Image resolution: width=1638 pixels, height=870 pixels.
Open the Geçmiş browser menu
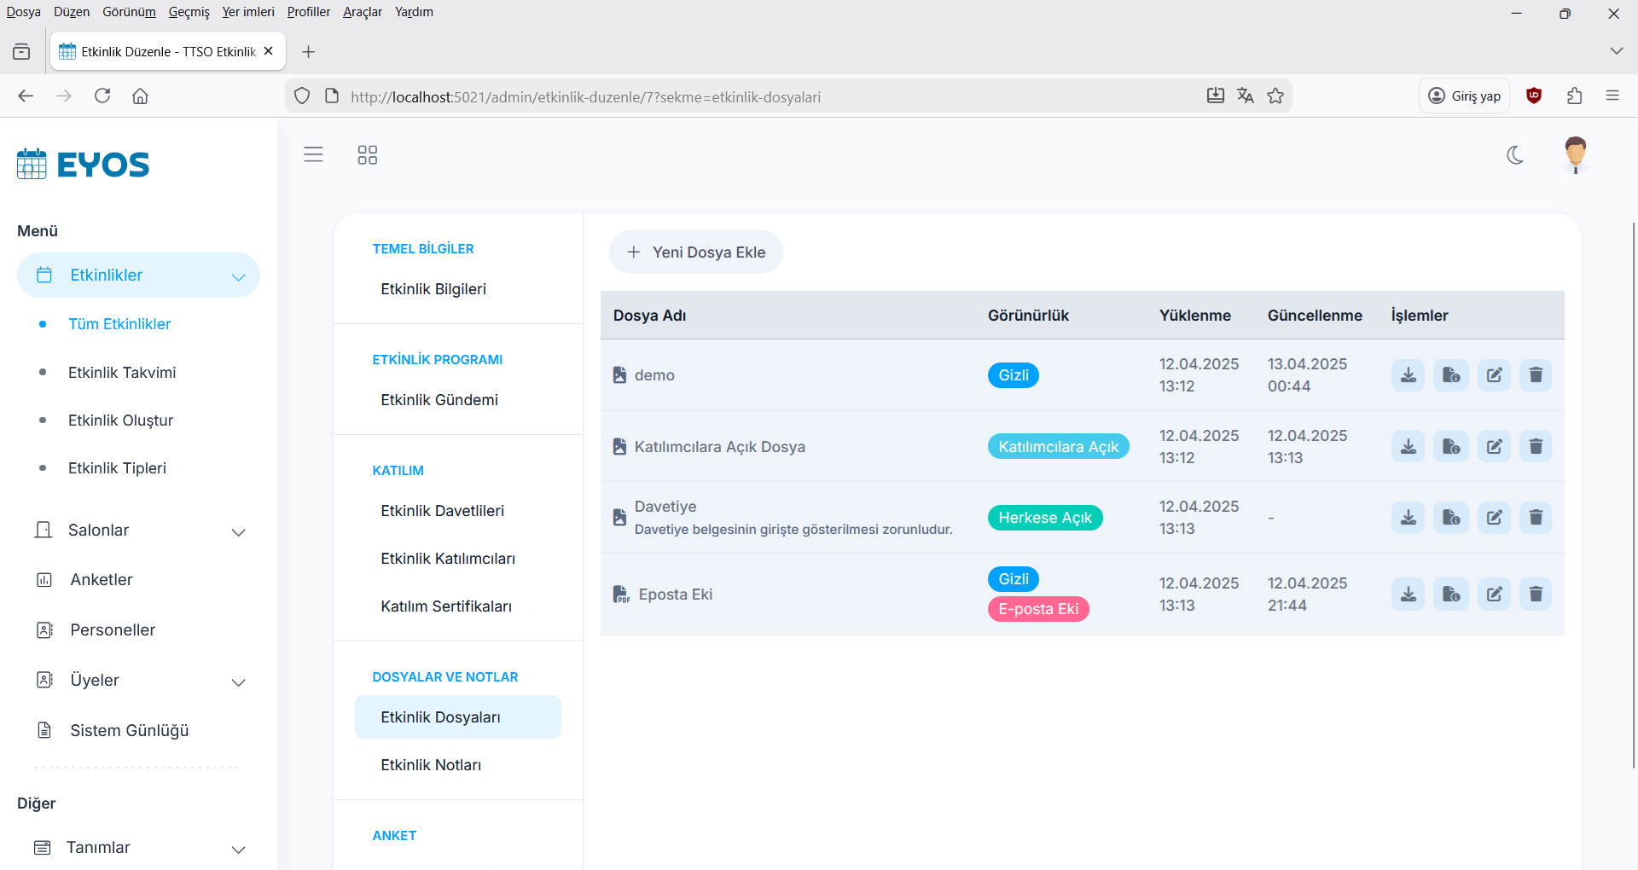[189, 12]
